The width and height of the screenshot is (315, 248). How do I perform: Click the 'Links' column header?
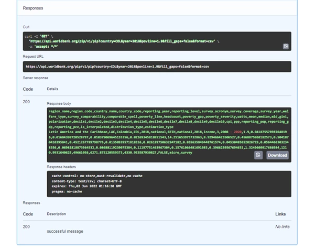[x=280, y=214]
